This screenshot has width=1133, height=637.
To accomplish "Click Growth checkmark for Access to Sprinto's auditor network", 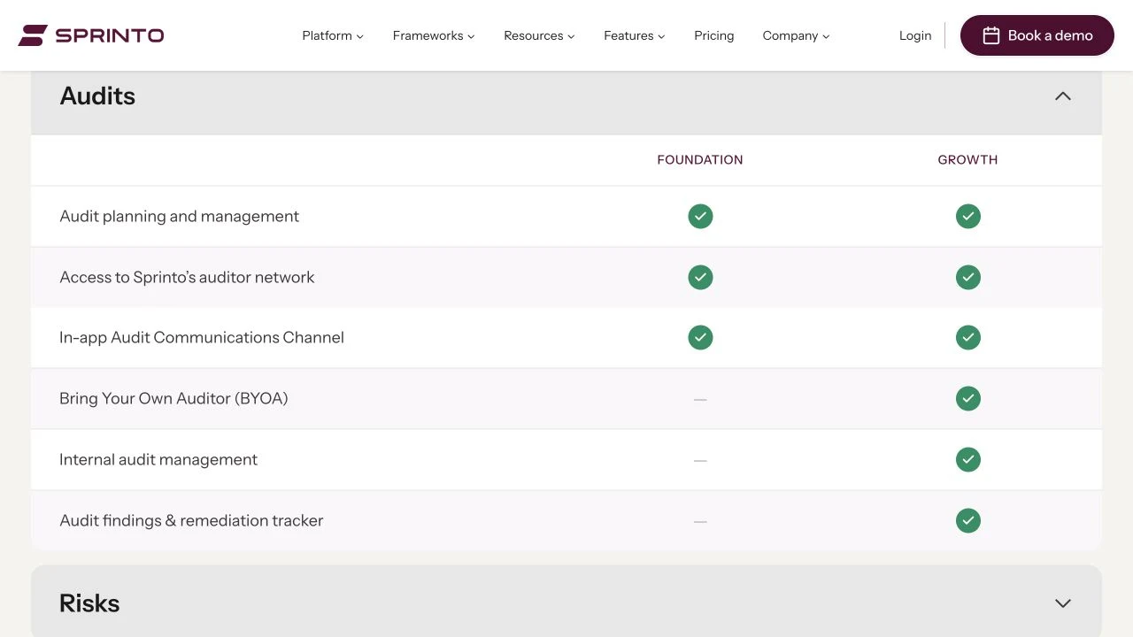I will (968, 277).
